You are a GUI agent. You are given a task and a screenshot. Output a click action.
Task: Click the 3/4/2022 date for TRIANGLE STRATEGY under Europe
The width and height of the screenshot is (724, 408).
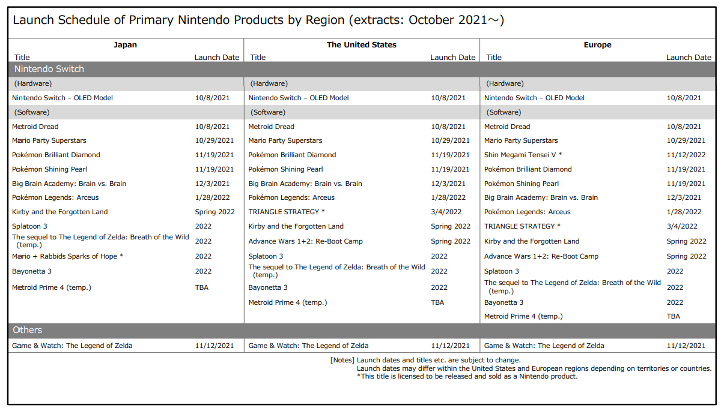click(x=682, y=226)
